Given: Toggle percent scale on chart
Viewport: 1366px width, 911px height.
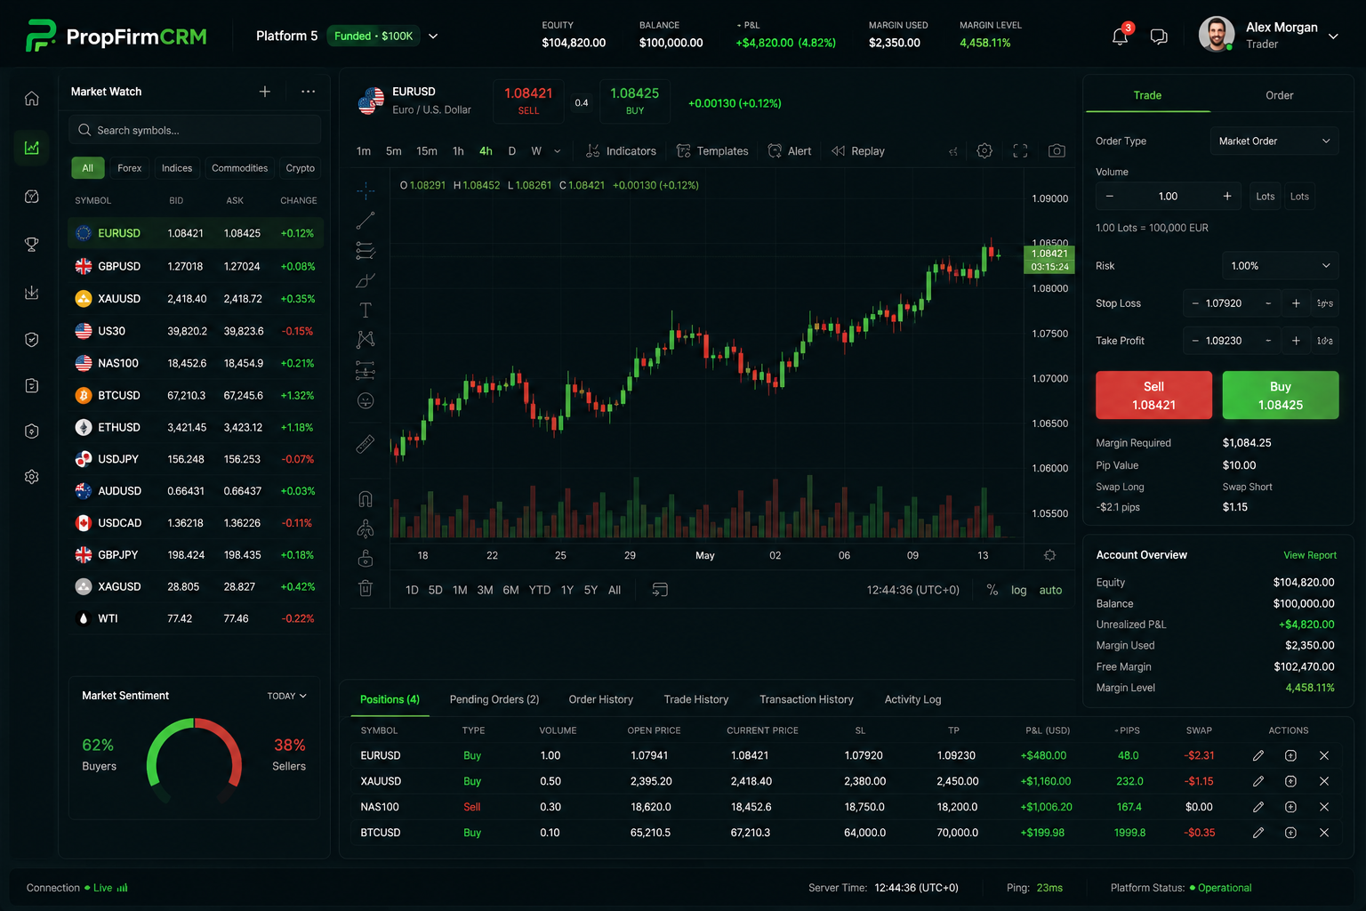Looking at the screenshot, I should (x=992, y=590).
